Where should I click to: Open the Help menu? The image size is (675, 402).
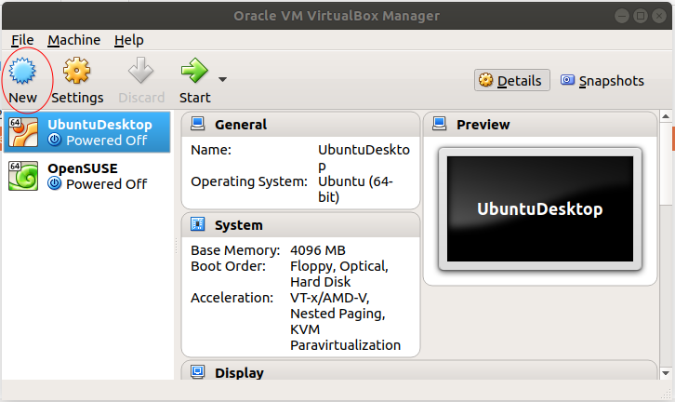point(128,40)
